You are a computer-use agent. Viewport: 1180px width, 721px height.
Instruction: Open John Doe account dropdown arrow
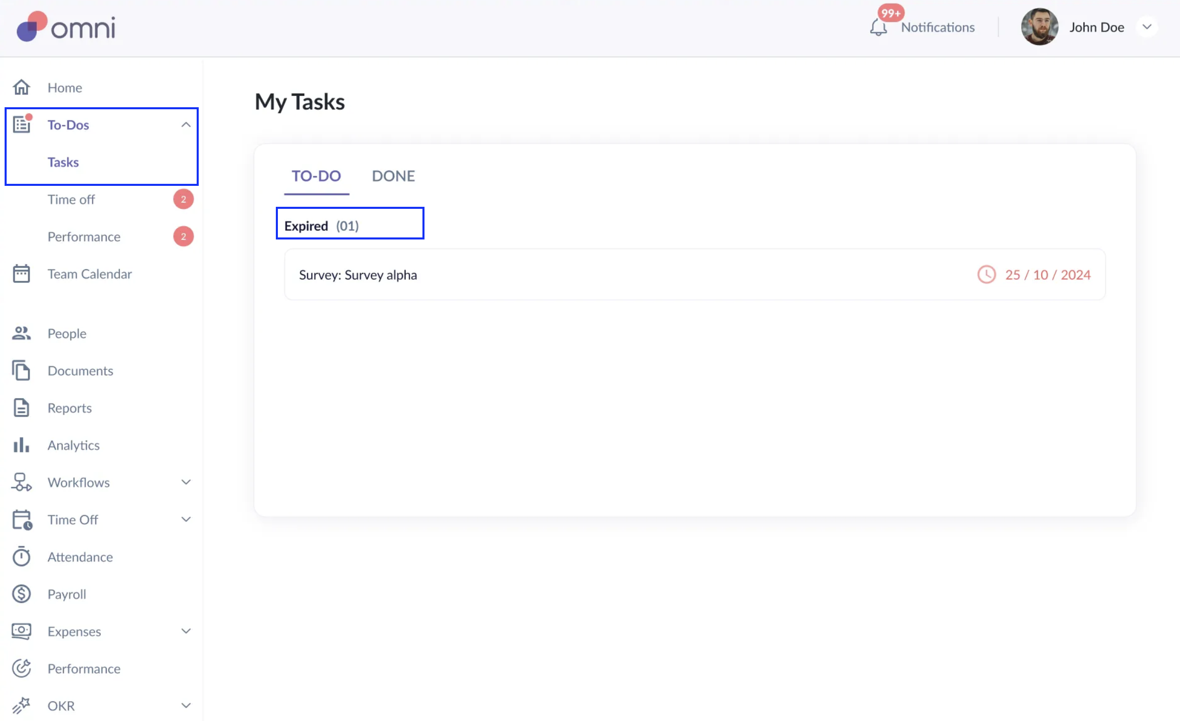(x=1147, y=27)
